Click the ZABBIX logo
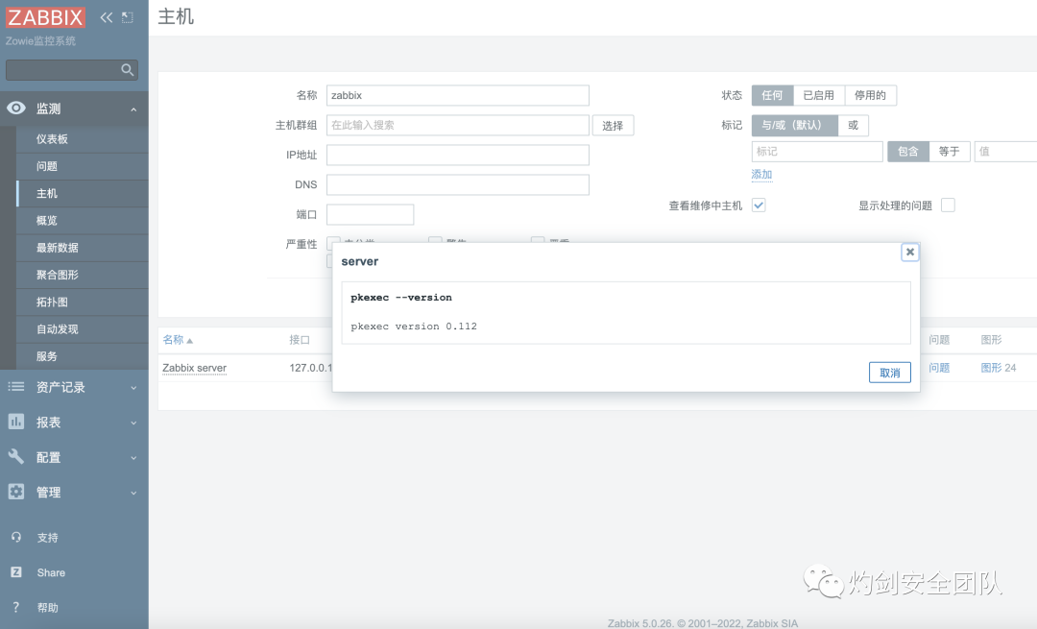Image resolution: width=1037 pixels, height=629 pixels. [x=45, y=17]
